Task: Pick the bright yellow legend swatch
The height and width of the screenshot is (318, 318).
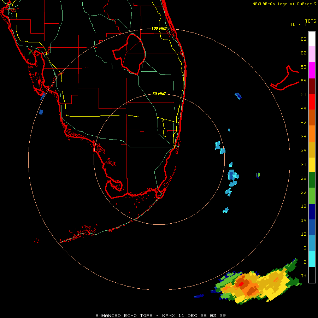Action: tap(312, 164)
